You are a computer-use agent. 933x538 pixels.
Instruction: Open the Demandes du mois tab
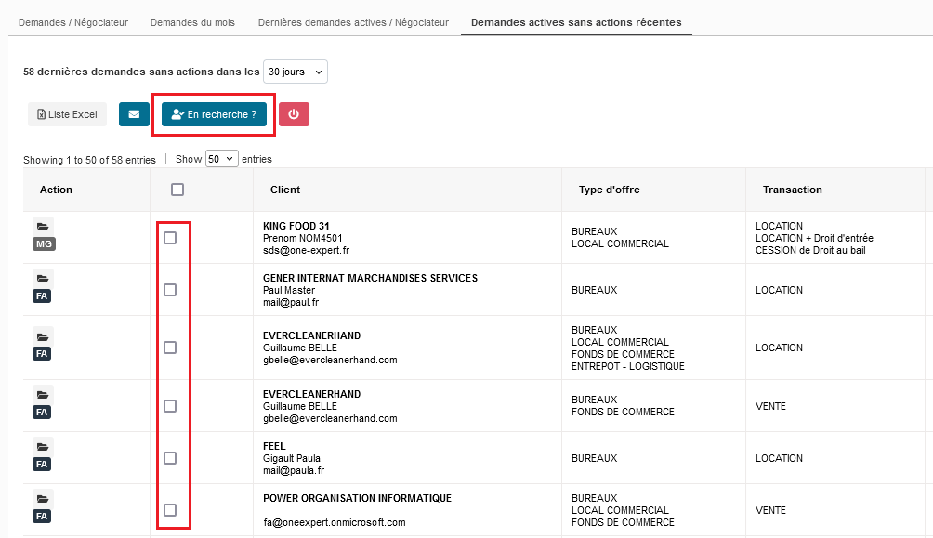(x=192, y=21)
